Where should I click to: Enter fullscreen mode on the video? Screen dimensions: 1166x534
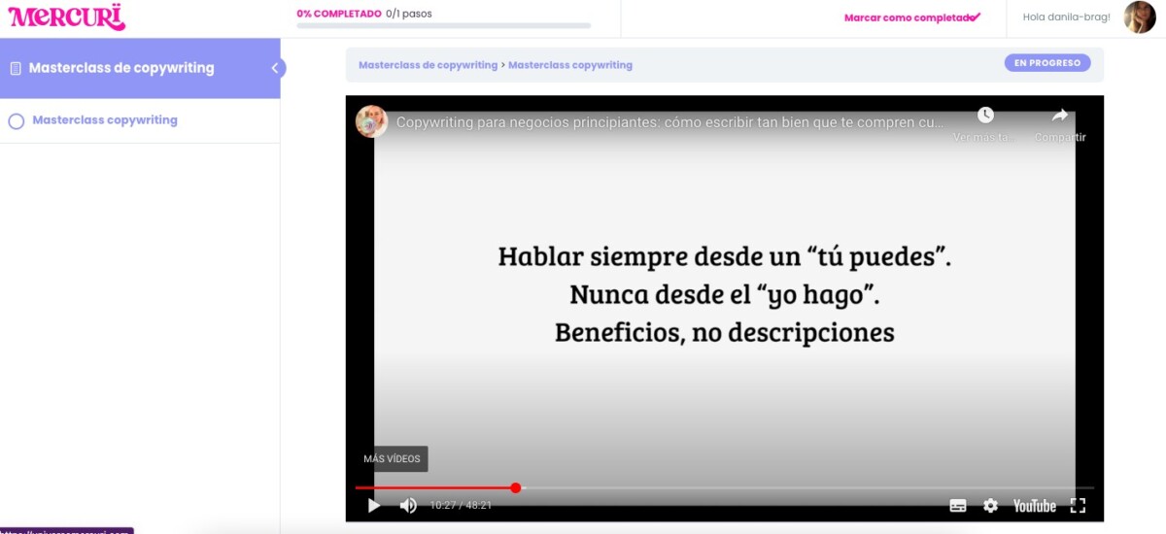[1077, 505]
